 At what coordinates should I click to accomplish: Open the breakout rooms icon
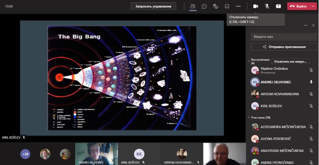click(x=227, y=6)
